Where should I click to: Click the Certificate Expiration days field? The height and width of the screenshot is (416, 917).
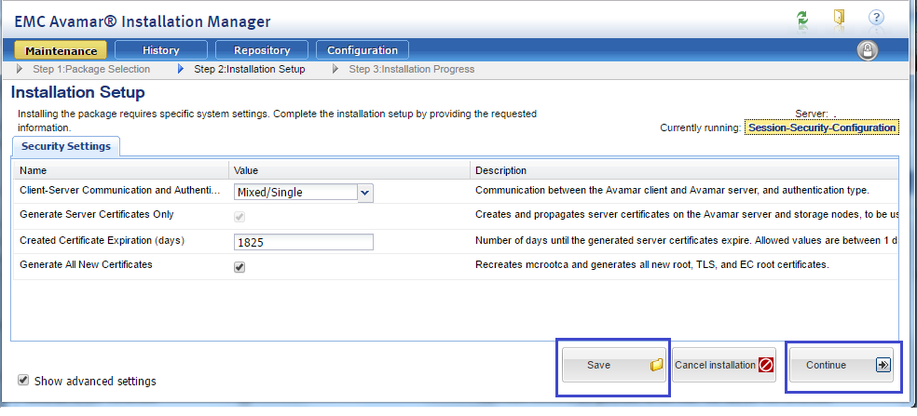click(304, 242)
